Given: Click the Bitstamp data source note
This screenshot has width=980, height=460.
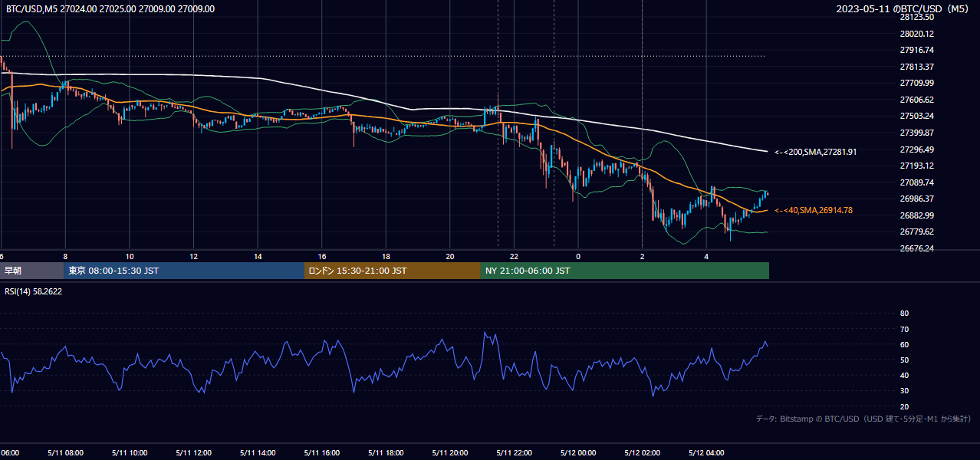Looking at the screenshot, I should click(x=863, y=419).
